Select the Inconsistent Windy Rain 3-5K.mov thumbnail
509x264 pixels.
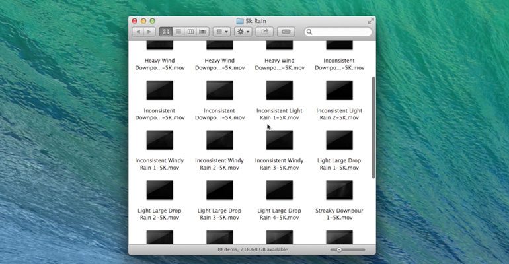point(280,140)
